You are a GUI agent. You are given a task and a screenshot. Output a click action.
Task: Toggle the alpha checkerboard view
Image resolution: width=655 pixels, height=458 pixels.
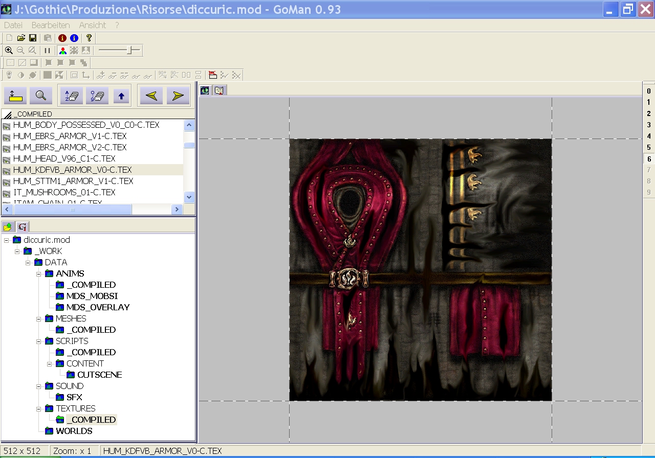[74, 50]
